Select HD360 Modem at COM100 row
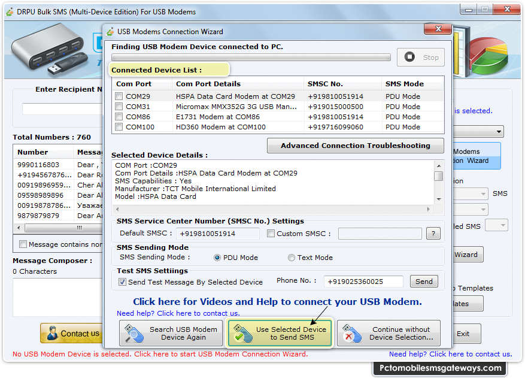Image resolution: width=525 pixels, height=378 pixels. tap(278, 127)
